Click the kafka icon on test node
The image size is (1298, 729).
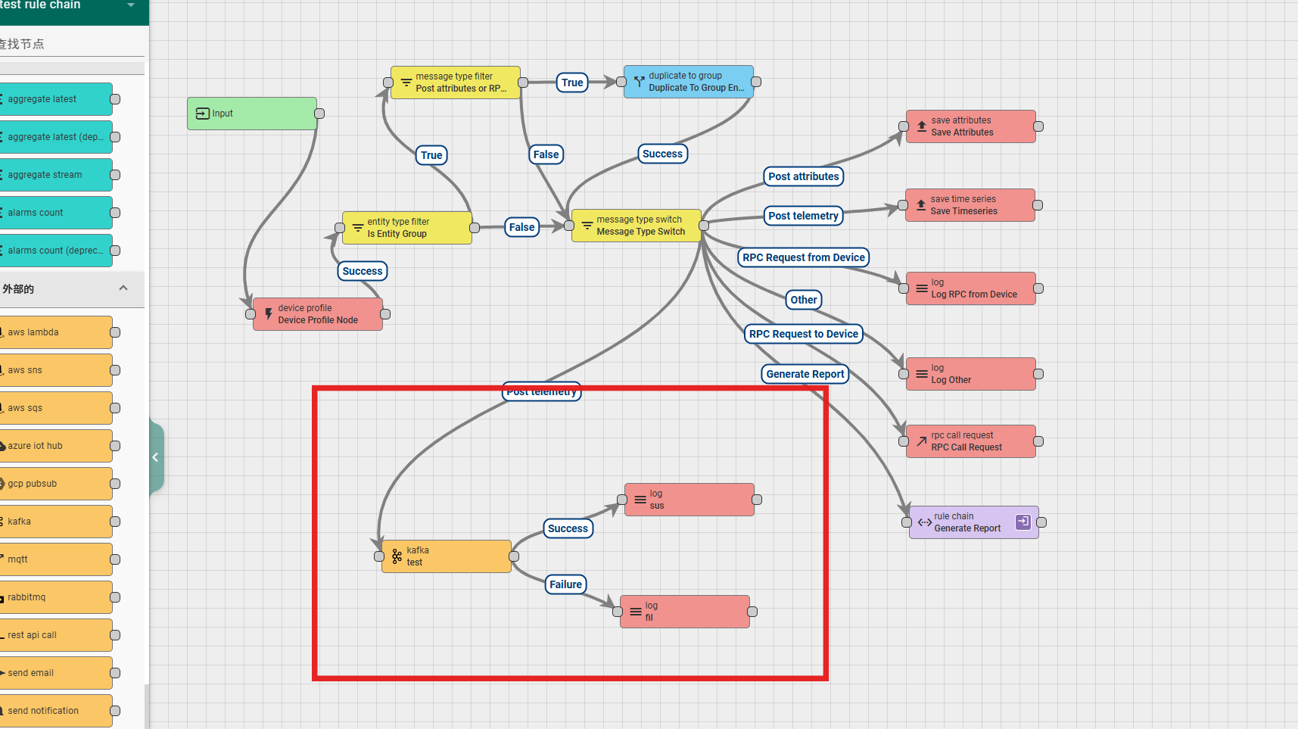pyautogui.click(x=397, y=556)
